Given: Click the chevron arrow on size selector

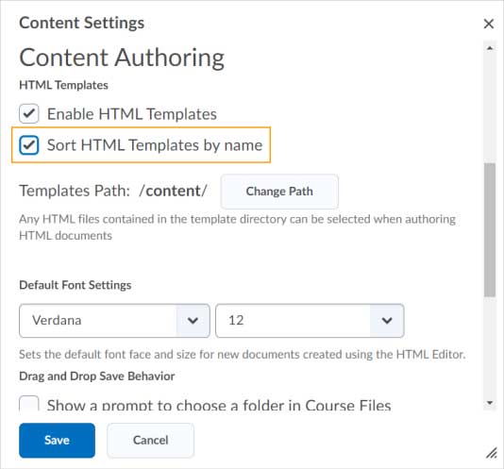Looking at the screenshot, I should click(387, 321).
